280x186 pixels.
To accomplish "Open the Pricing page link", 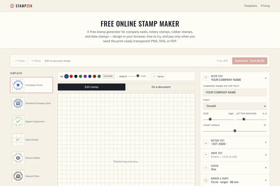I will tap(265, 6).
